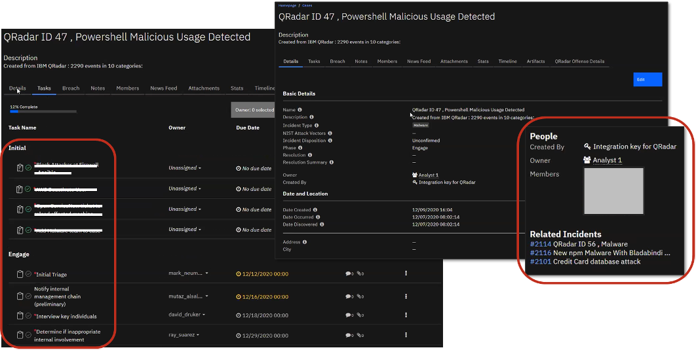Open the Artifacts tab
696x350 pixels.
click(535, 61)
